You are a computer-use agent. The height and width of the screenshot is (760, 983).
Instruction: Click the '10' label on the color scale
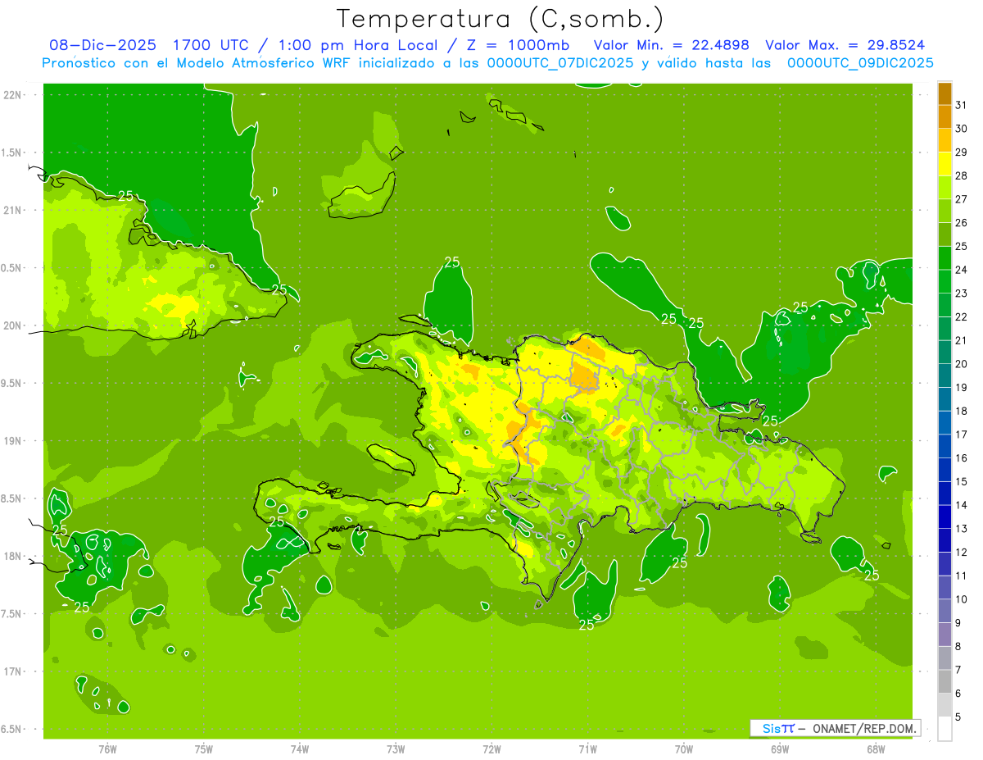pos(961,599)
